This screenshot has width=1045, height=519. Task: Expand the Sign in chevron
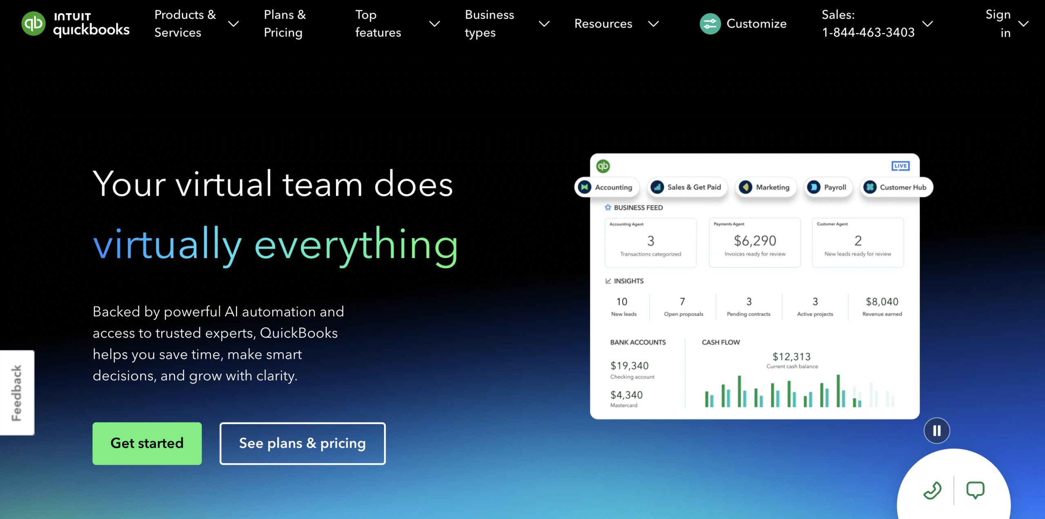tap(1023, 24)
